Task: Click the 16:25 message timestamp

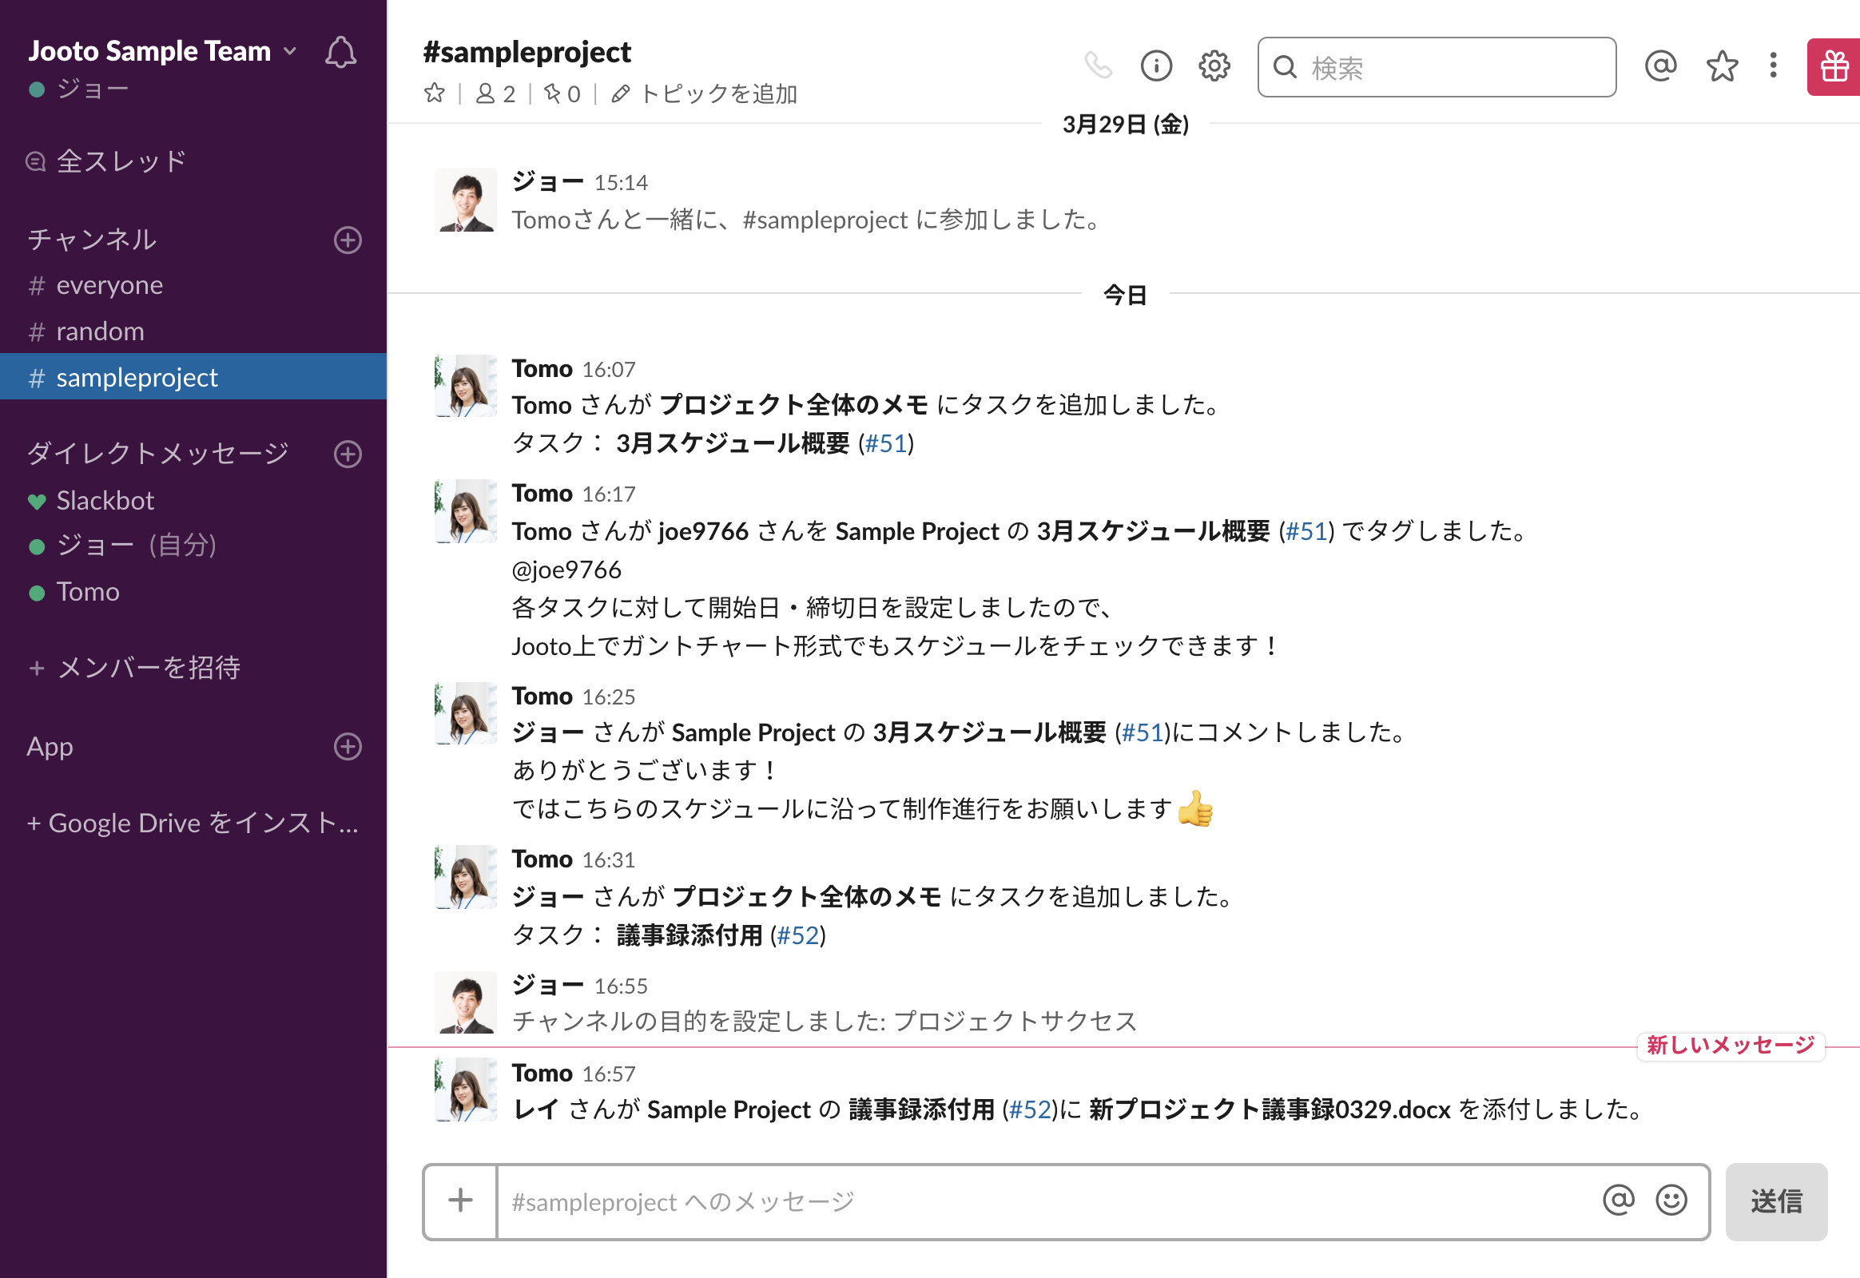Action: tap(609, 697)
